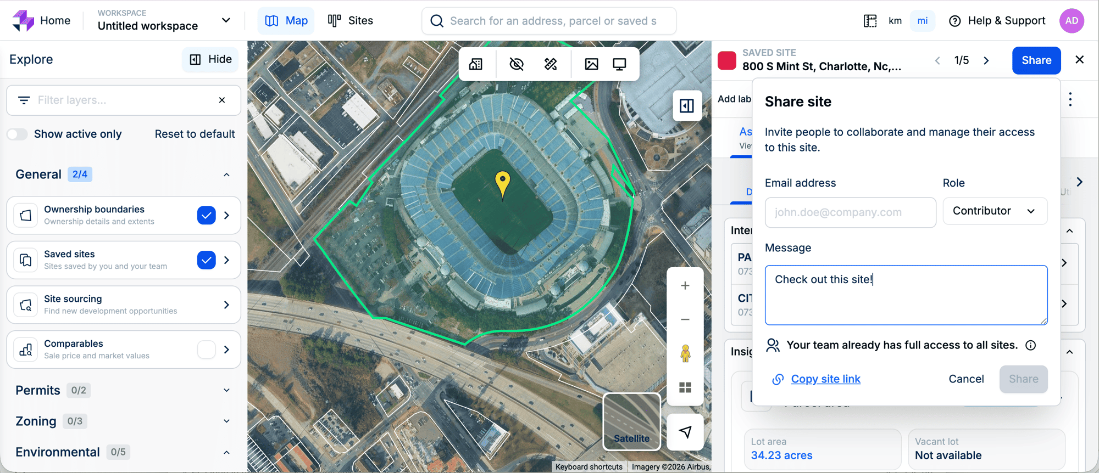Click the blue Share button in header

click(1036, 60)
